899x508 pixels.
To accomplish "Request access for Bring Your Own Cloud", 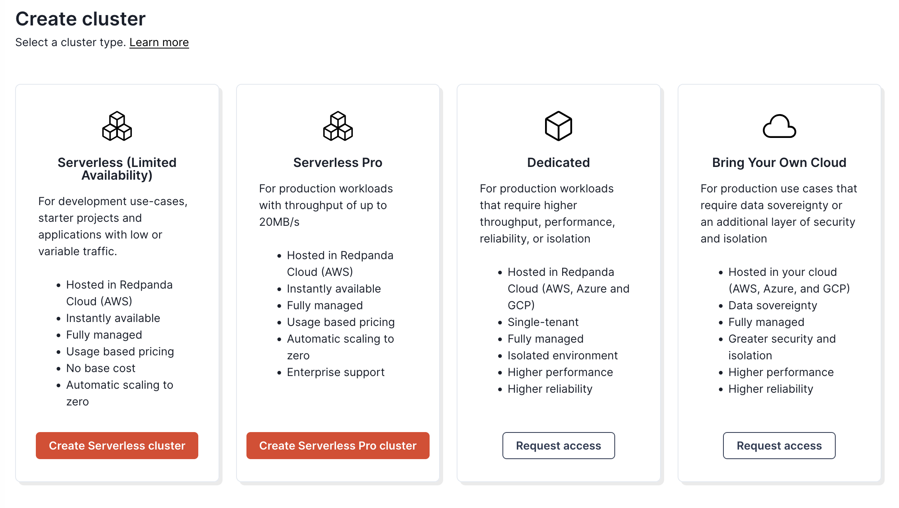I will pyautogui.click(x=779, y=446).
